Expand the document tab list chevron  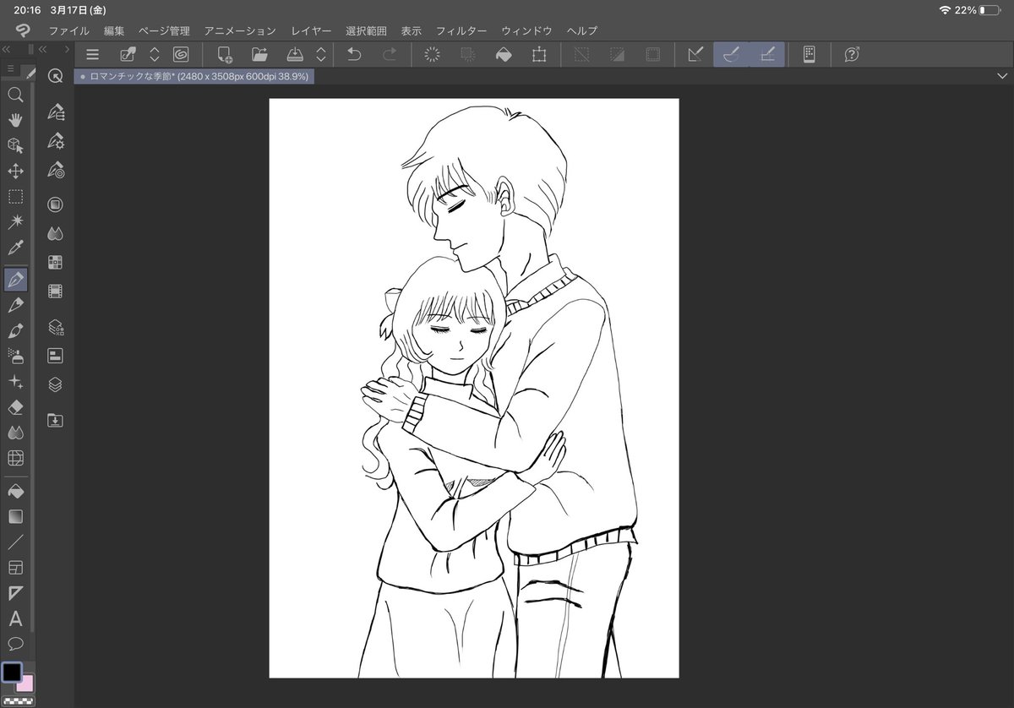(1001, 76)
